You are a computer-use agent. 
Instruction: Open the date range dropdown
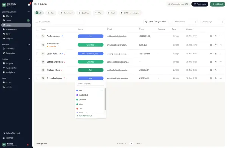[x=157, y=22]
